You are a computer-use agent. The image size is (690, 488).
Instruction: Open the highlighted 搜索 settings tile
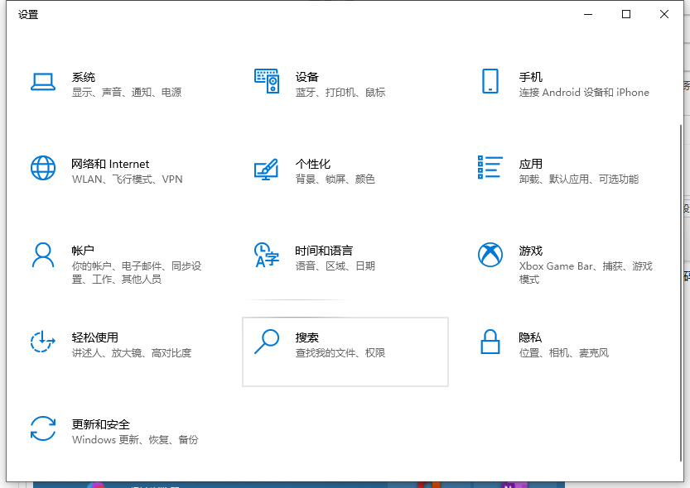pyautogui.click(x=345, y=352)
